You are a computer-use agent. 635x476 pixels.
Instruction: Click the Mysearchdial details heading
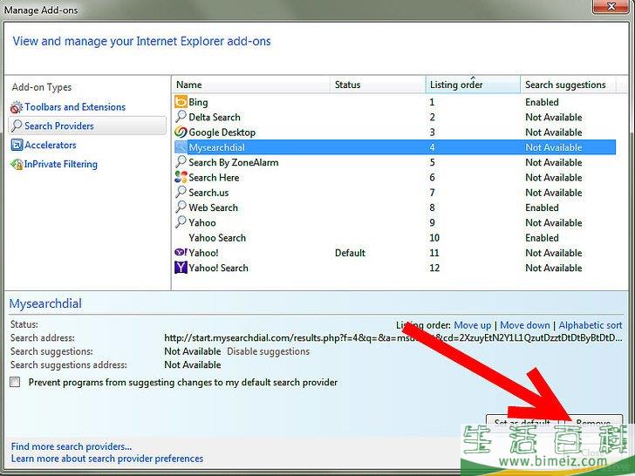coord(45,303)
